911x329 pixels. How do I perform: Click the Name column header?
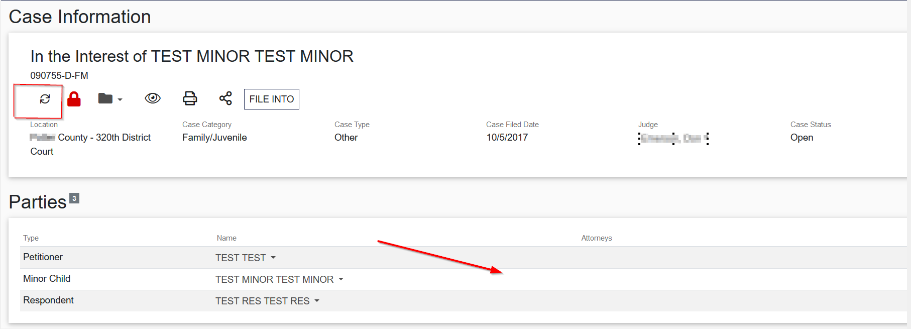coord(226,238)
